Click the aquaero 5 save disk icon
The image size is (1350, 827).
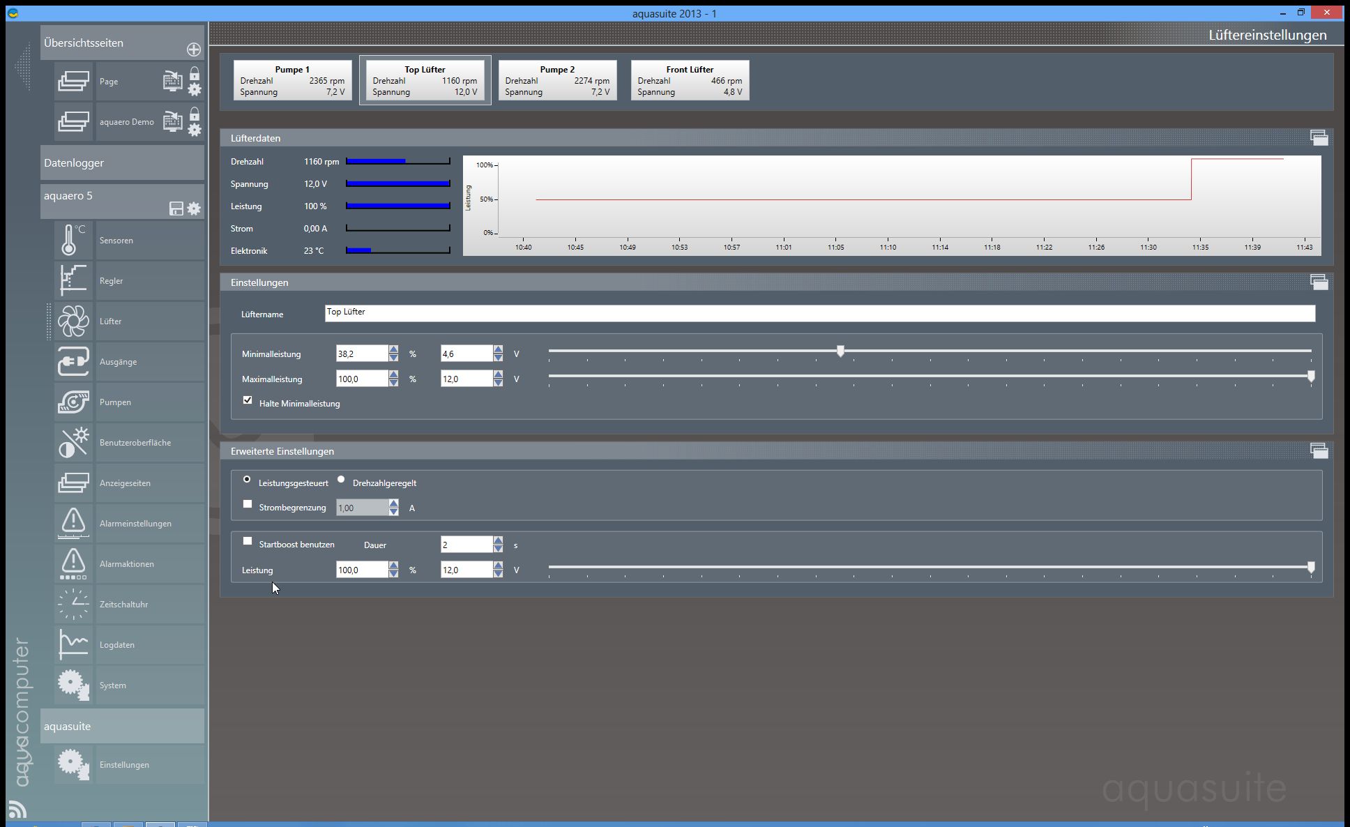176,208
